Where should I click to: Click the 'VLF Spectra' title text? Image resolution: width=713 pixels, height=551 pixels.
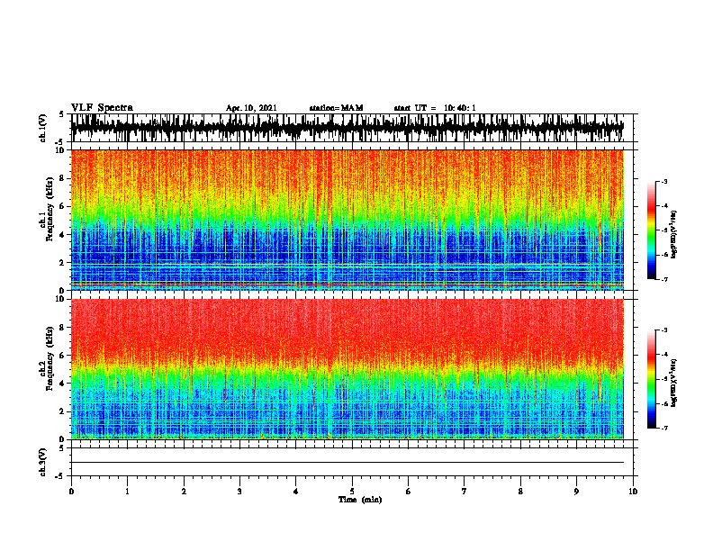tap(102, 108)
